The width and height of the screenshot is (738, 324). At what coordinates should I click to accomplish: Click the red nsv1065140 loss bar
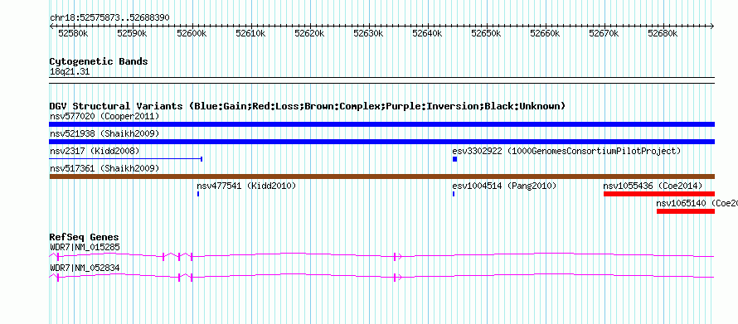686,211
